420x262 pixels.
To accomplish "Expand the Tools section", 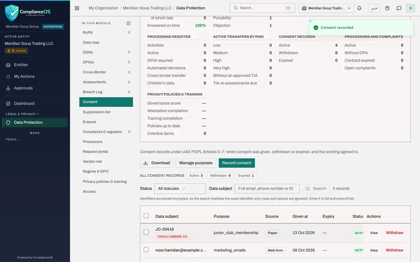I will 12,140.
